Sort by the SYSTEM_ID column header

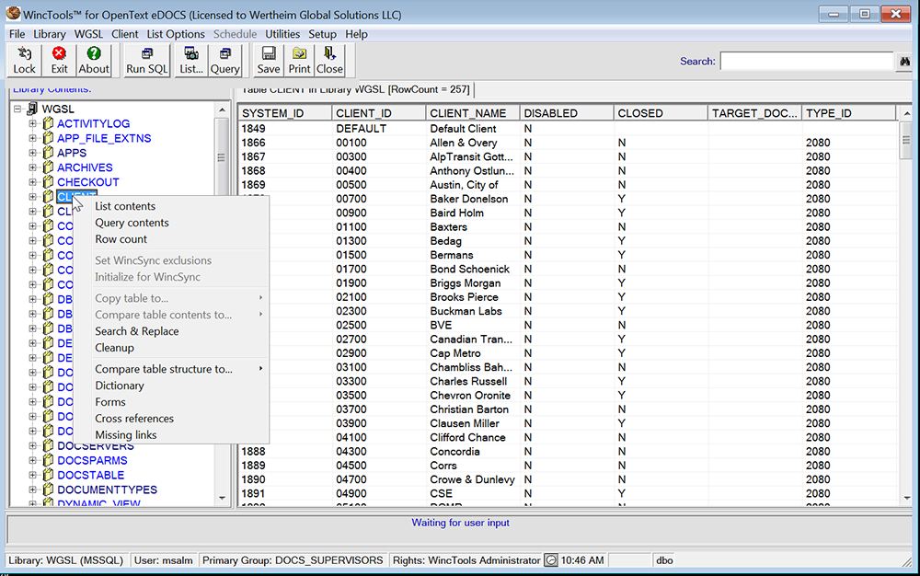click(x=284, y=113)
